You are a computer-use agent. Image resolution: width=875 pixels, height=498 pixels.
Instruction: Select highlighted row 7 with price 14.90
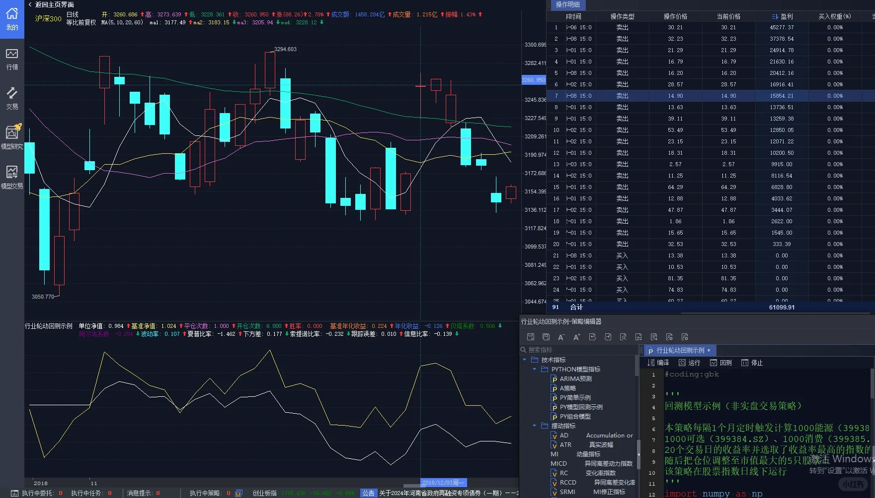point(711,96)
